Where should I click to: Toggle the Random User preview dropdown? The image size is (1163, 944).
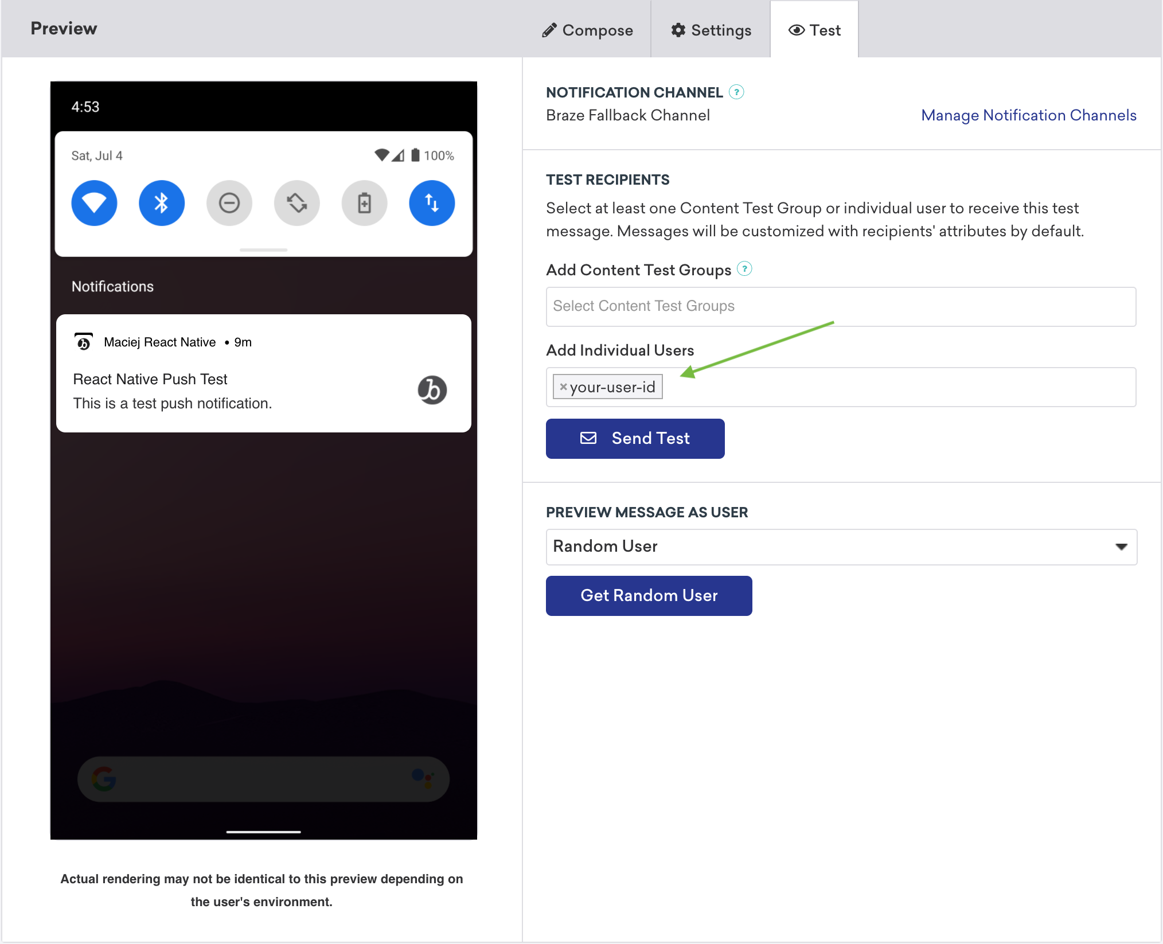click(x=1119, y=546)
